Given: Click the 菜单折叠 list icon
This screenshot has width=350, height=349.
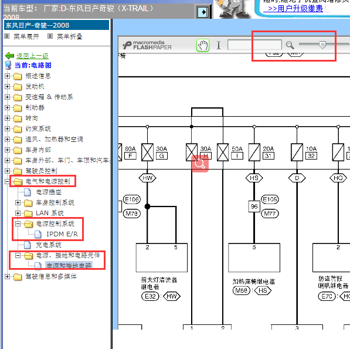Looking at the screenshot, I should pyautogui.click(x=50, y=36).
